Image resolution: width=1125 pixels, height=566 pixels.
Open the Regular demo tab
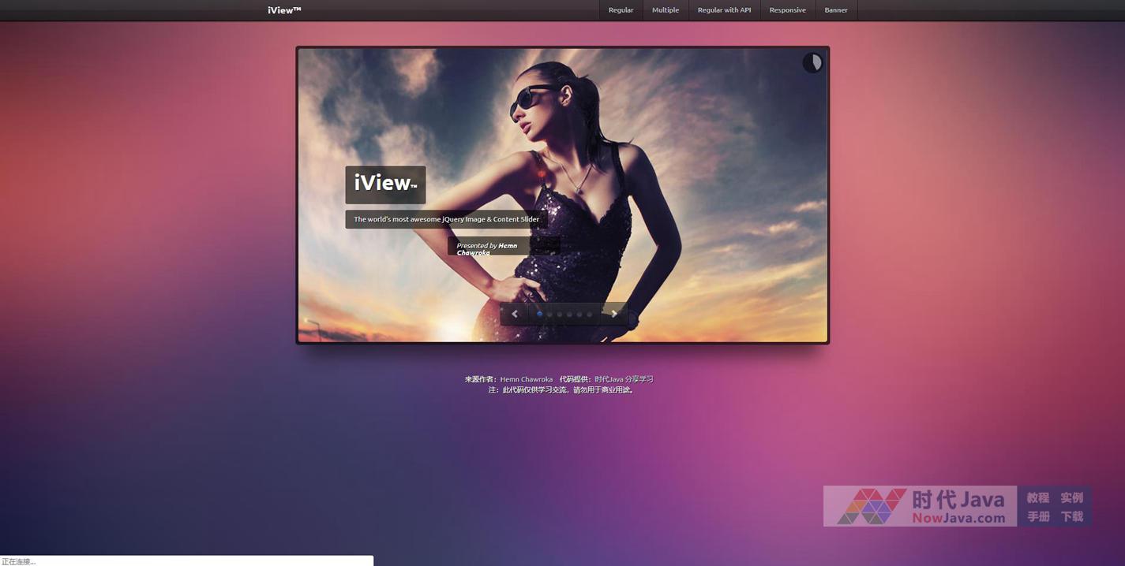[621, 10]
